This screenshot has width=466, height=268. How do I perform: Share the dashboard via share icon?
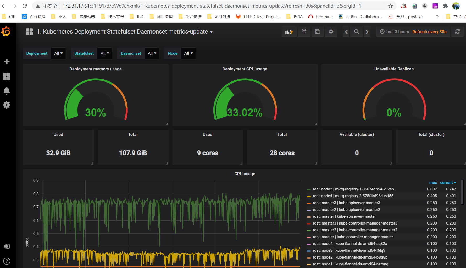[x=304, y=31]
